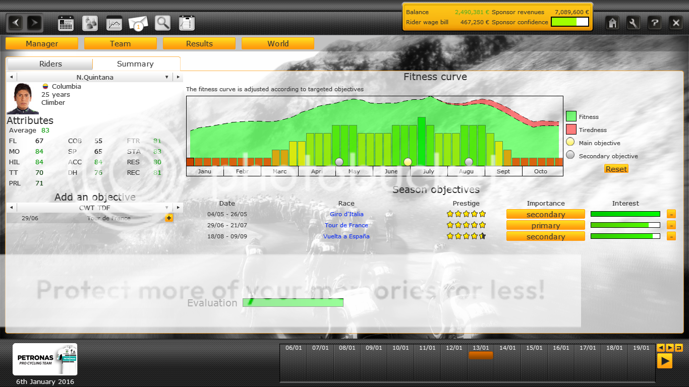
Task: Select previous rider arrow beside N.Quintana
Action: click(11, 77)
